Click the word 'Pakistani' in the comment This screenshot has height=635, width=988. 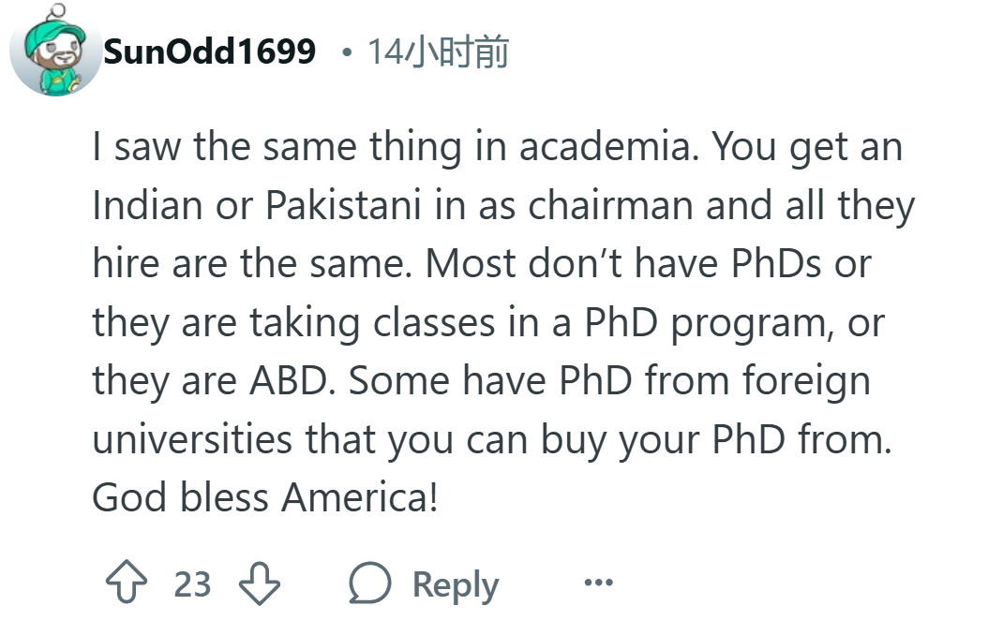(x=343, y=205)
